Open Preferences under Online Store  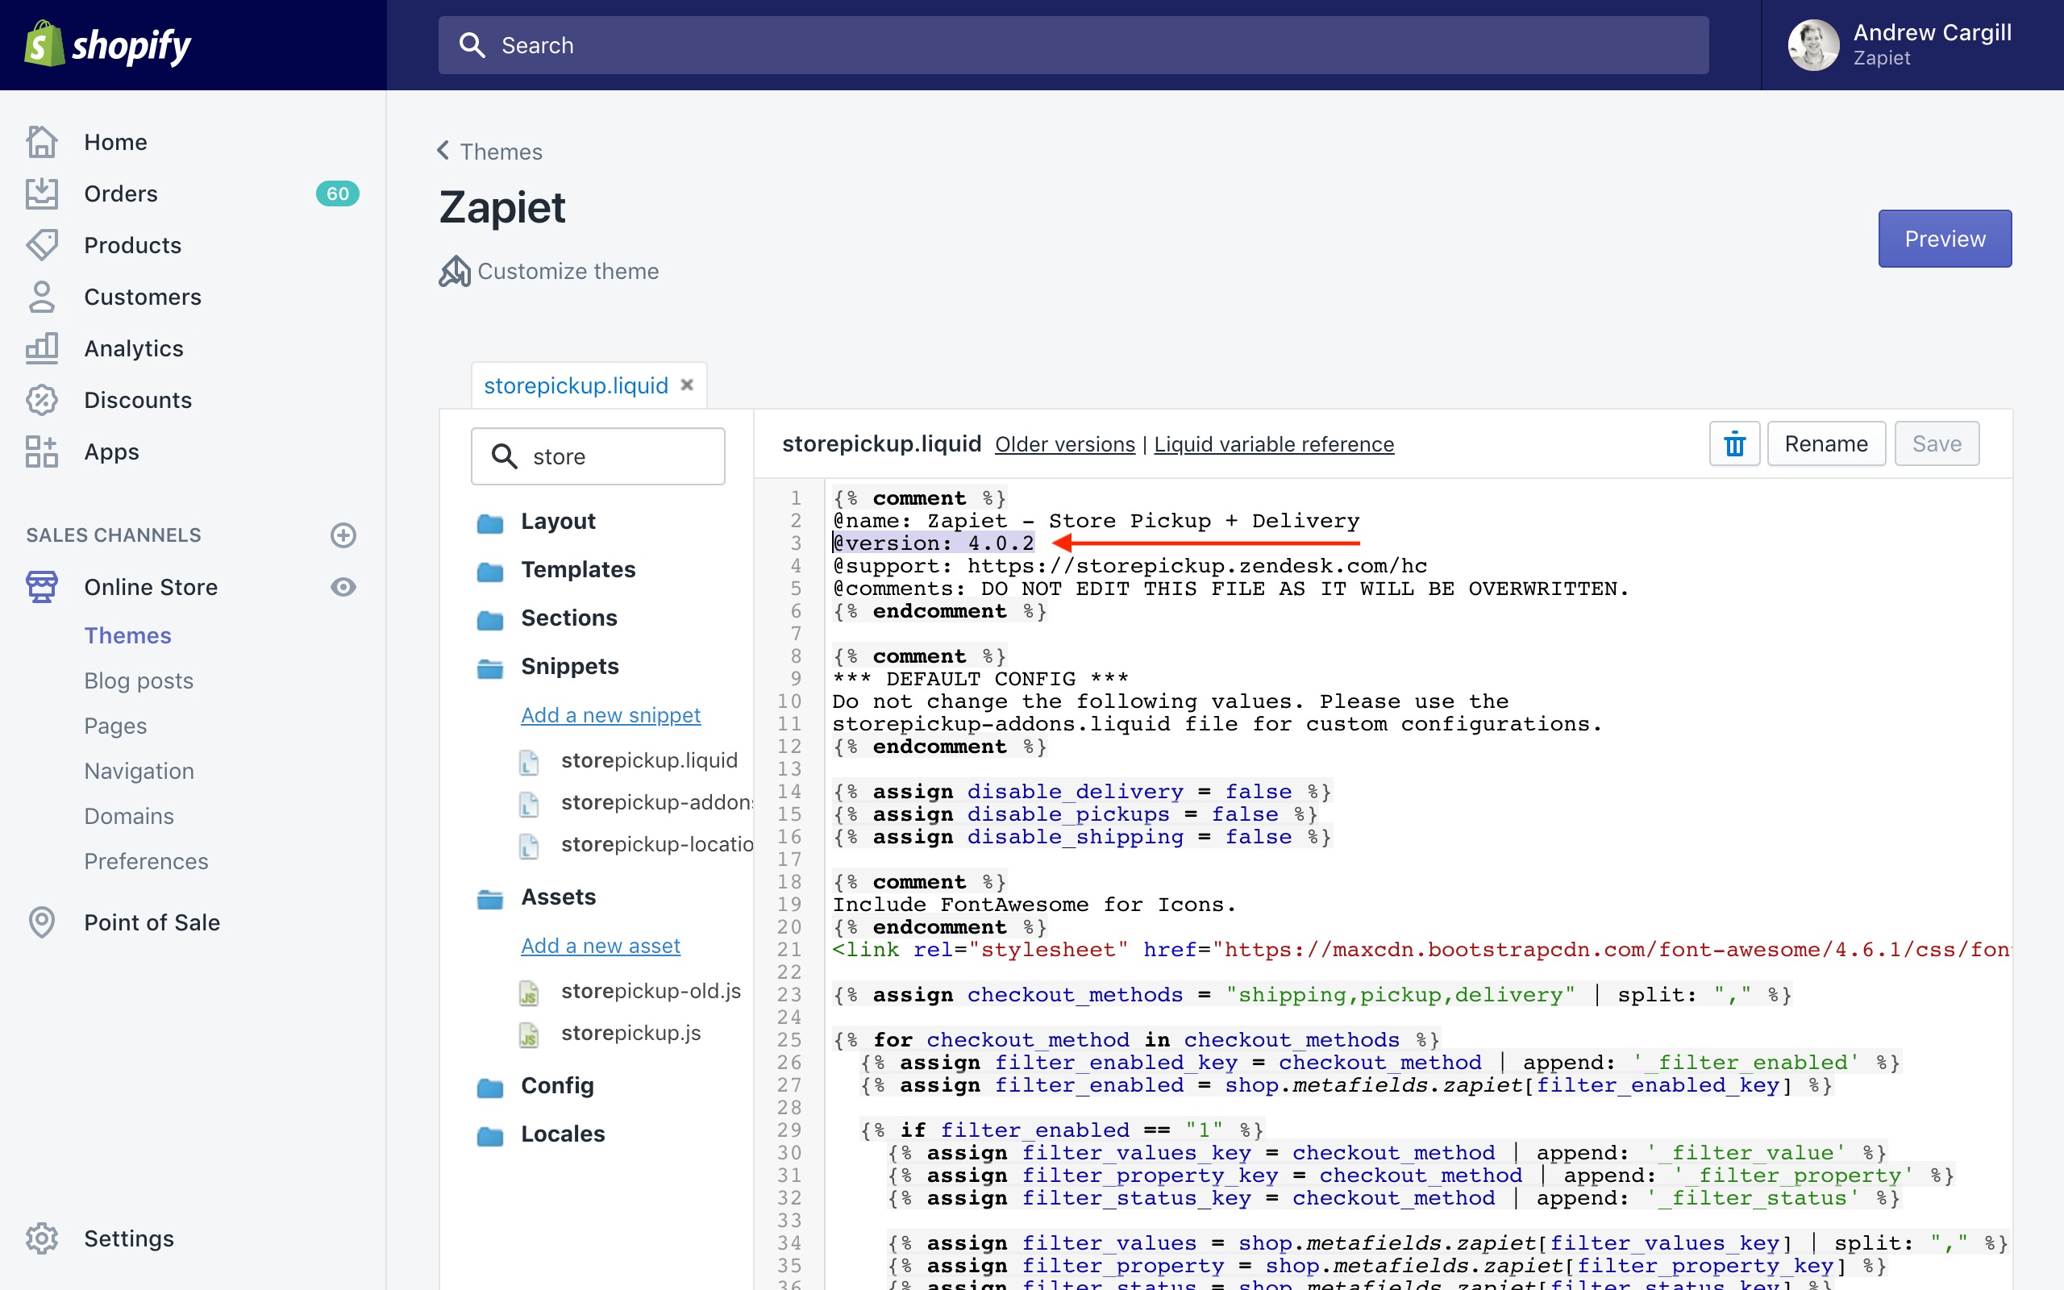tap(146, 861)
